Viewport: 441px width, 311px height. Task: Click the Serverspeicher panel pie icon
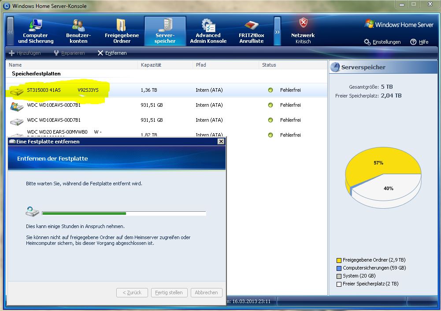pyautogui.click(x=335, y=67)
